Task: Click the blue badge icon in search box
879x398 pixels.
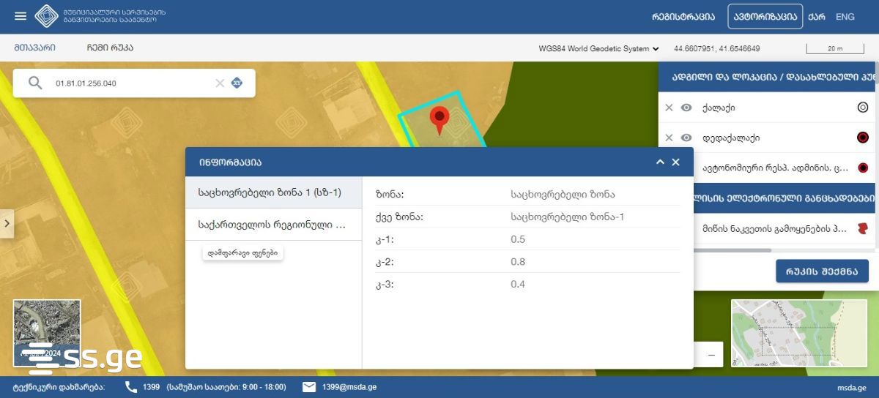Action: 237,83
